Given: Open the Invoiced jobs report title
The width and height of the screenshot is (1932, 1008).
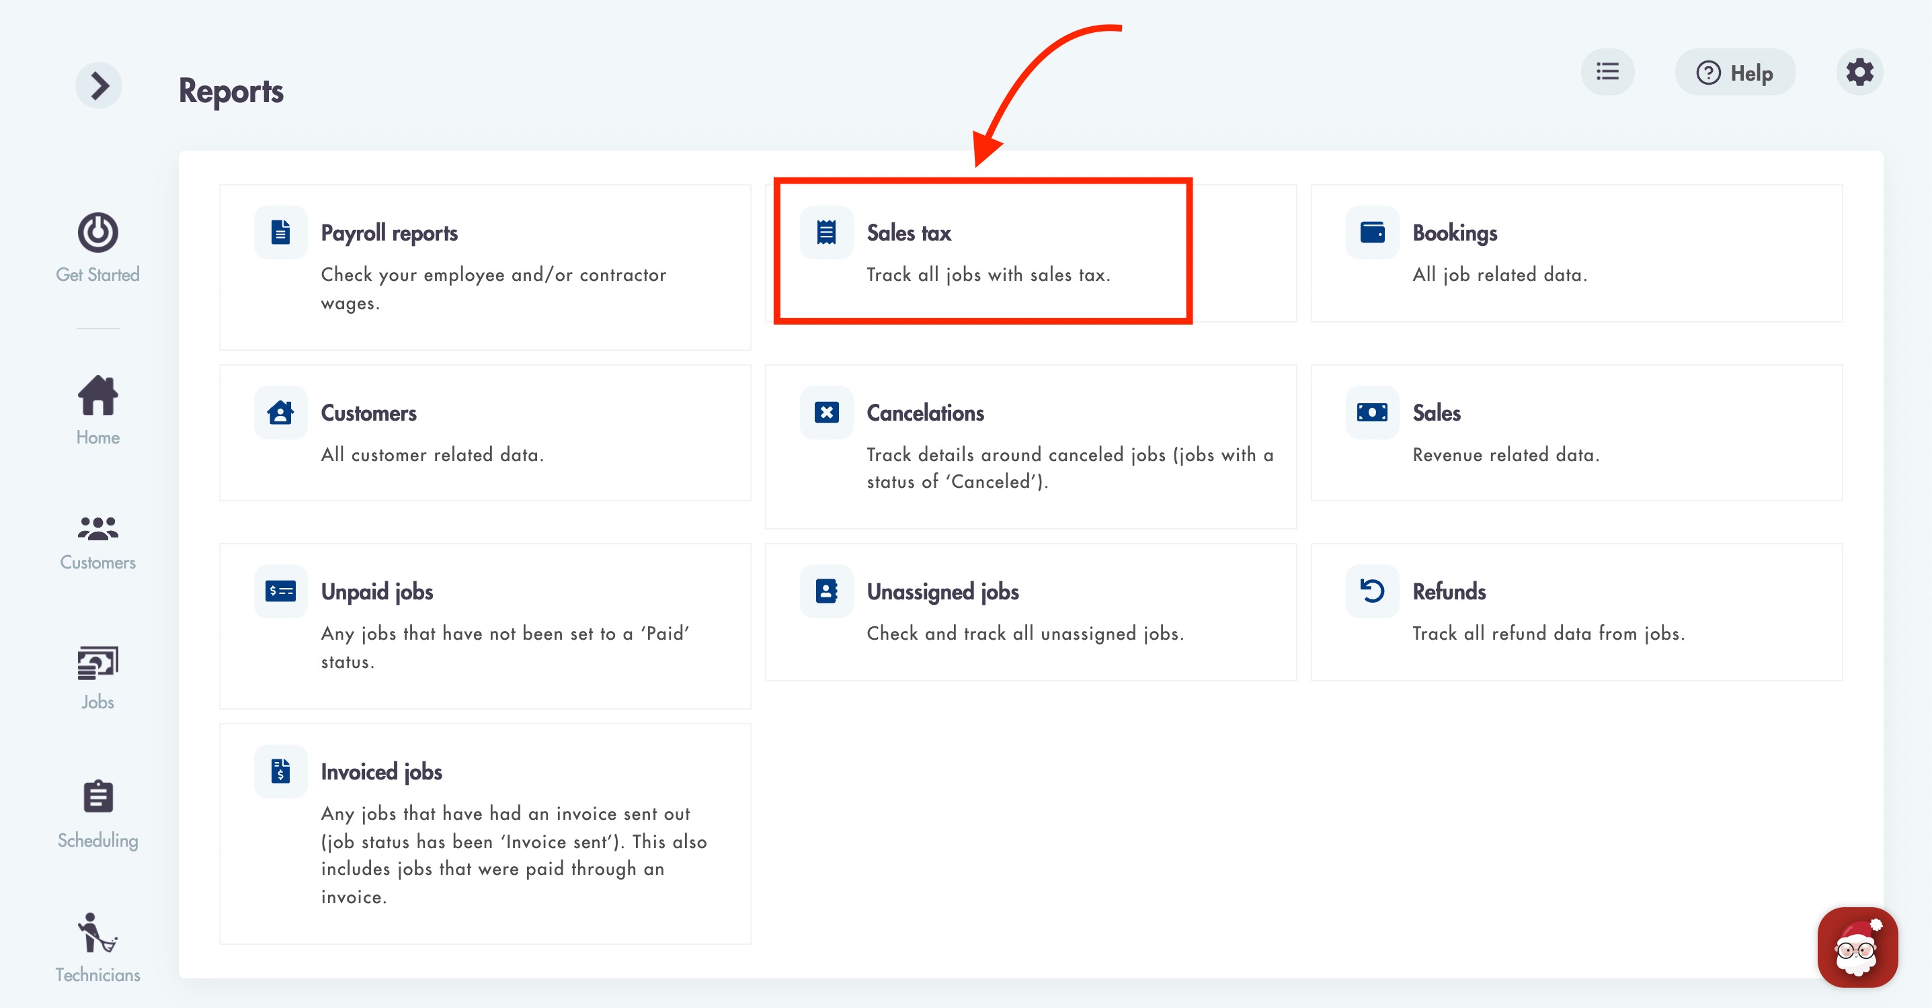Looking at the screenshot, I should click(382, 771).
